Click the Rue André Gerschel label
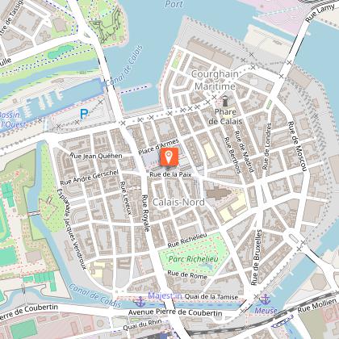The height and width of the screenshot is (339, 339). [89, 178]
